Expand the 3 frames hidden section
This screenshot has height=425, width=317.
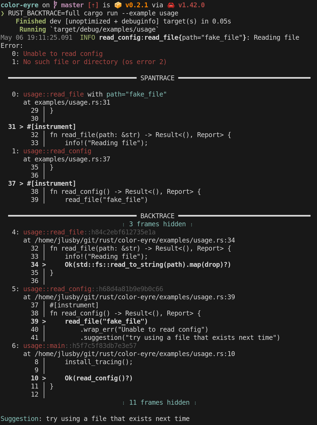pos(157,224)
